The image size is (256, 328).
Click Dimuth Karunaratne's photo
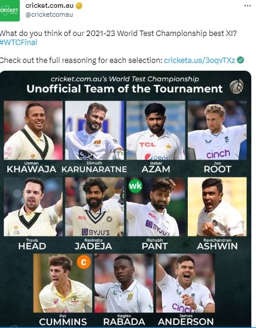tap(95, 130)
